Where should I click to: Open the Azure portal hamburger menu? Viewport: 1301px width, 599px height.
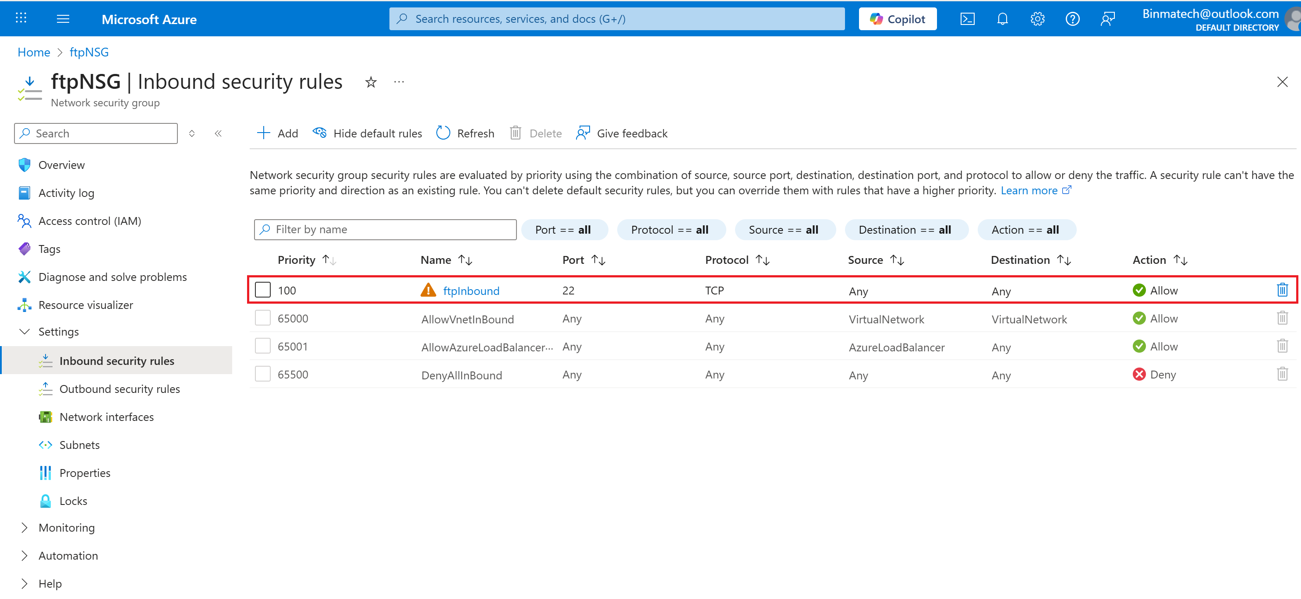(63, 19)
